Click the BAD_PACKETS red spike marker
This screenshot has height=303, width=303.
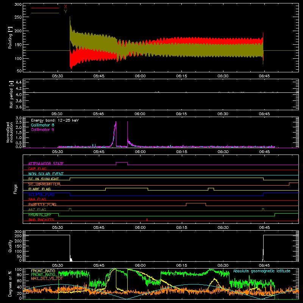click(147, 220)
